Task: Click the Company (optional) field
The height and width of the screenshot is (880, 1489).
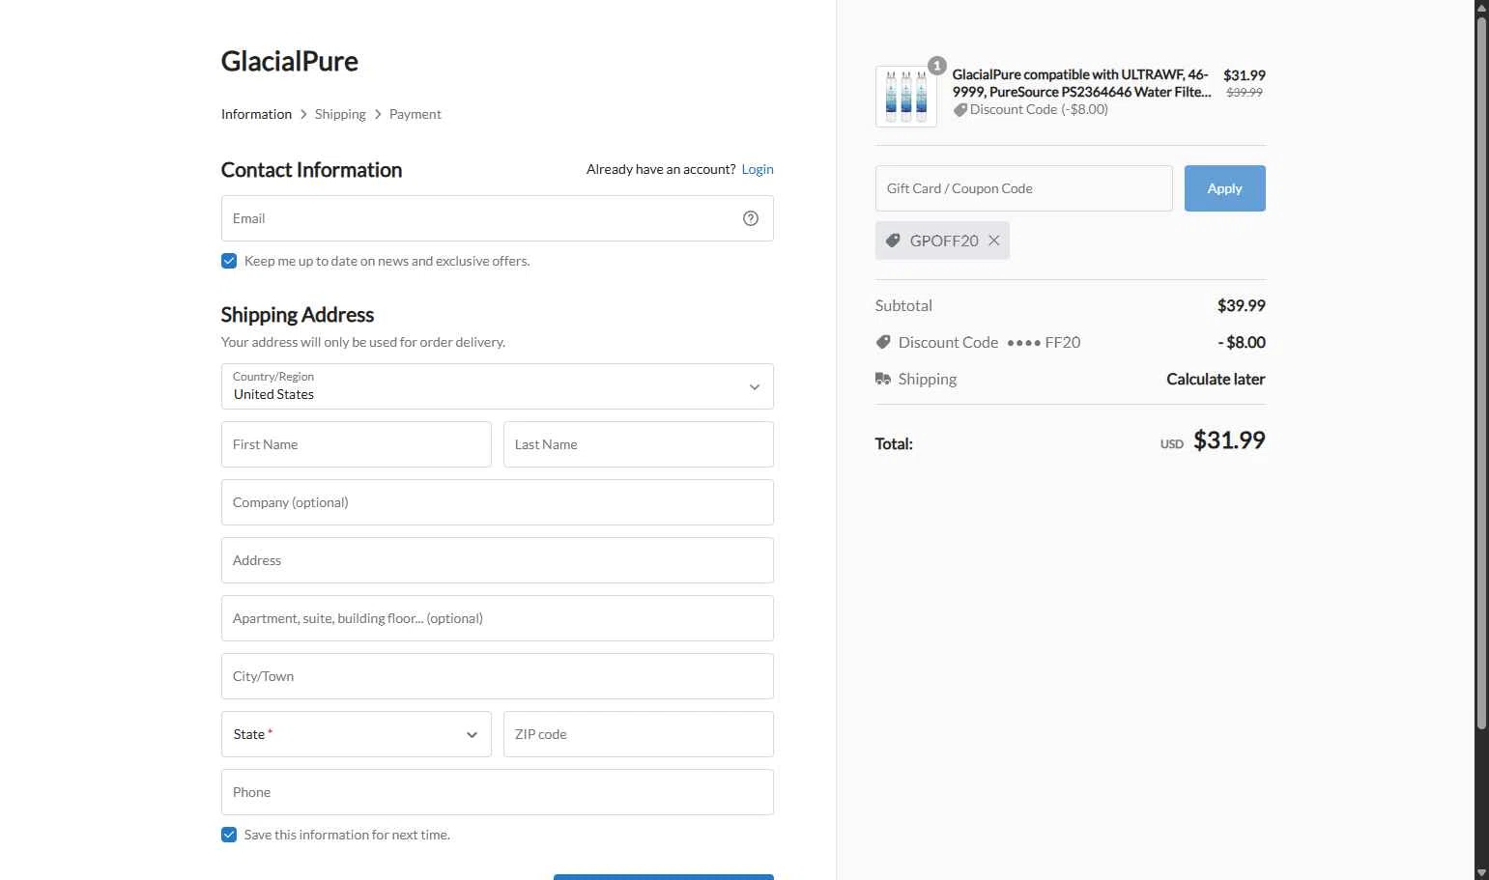Action: tap(498, 502)
